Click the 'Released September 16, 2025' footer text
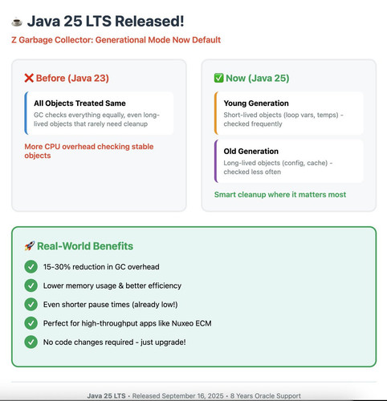Screen dimensions: 387x401 coord(177,396)
